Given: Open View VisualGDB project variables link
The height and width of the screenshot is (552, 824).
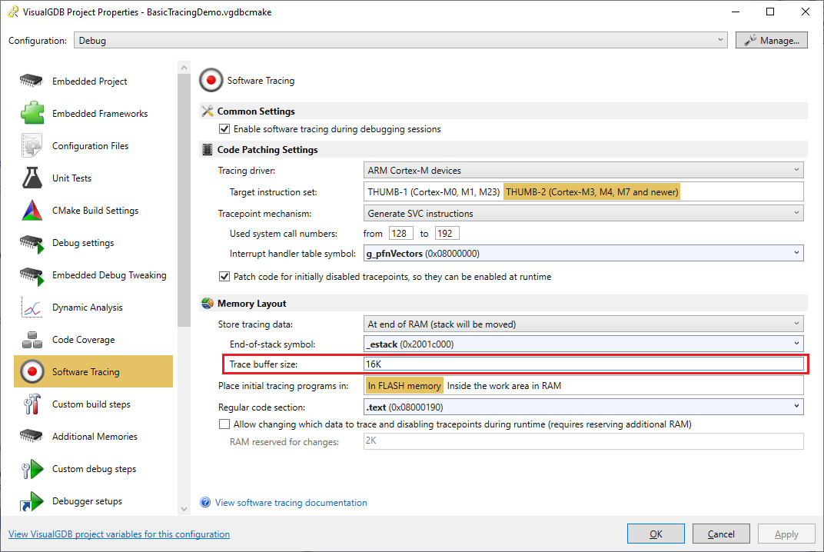Looking at the screenshot, I should pos(119,534).
